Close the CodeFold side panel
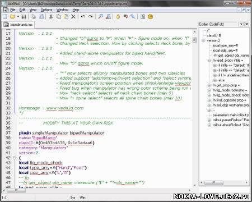 point(247,24)
